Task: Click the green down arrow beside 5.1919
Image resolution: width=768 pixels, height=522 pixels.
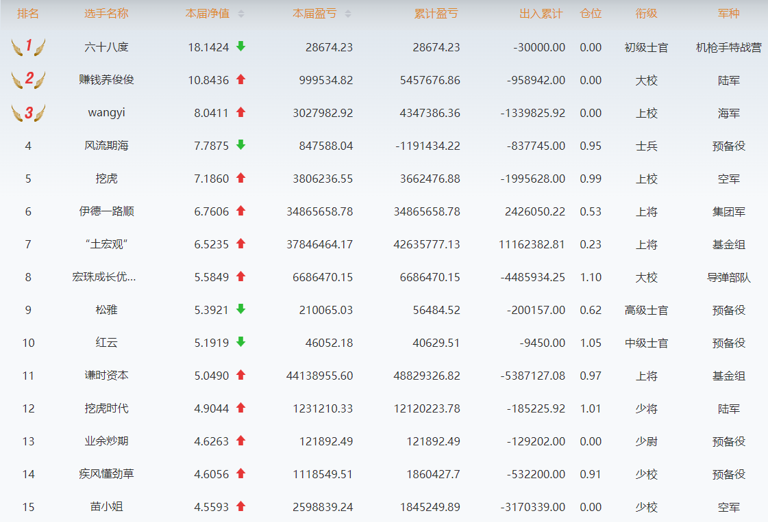Action: coord(240,342)
